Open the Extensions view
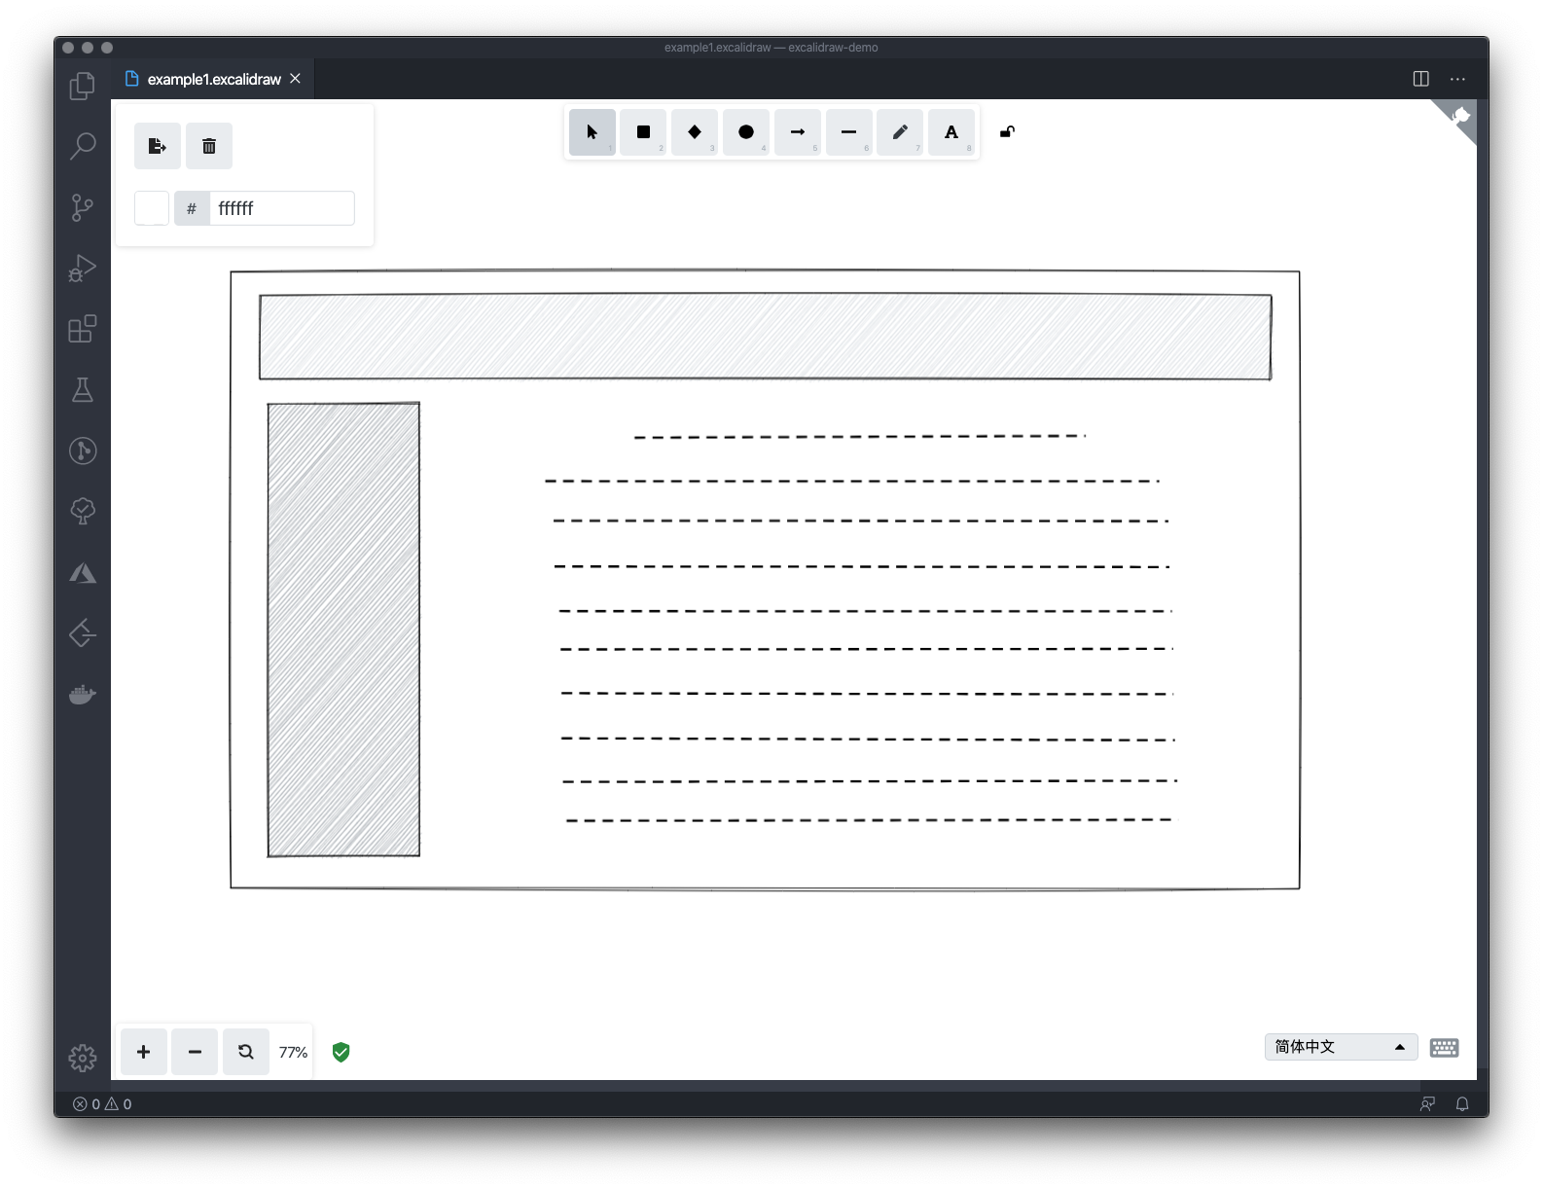 (83, 329)
